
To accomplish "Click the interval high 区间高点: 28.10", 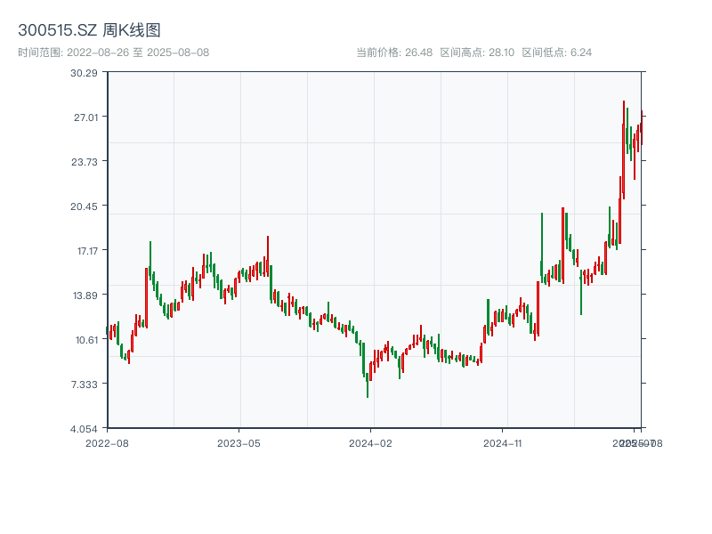I will coord(477,53).
